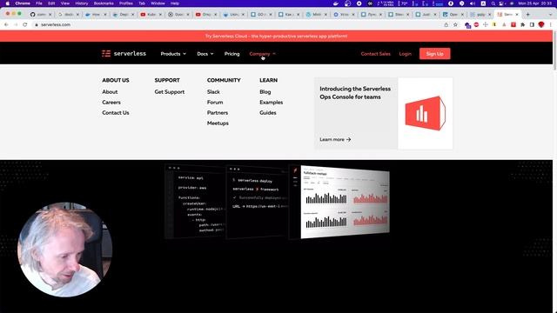This screenshot has height=313, width=557.
Task: Open the Meetups link
Action: point(218,123)
